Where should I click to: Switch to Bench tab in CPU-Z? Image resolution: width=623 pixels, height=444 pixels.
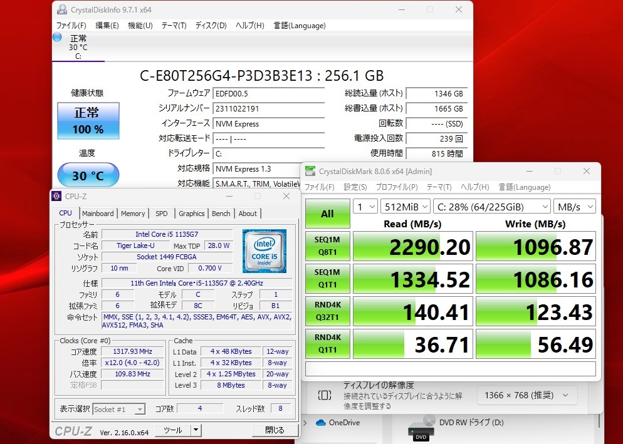pos(221,214)
